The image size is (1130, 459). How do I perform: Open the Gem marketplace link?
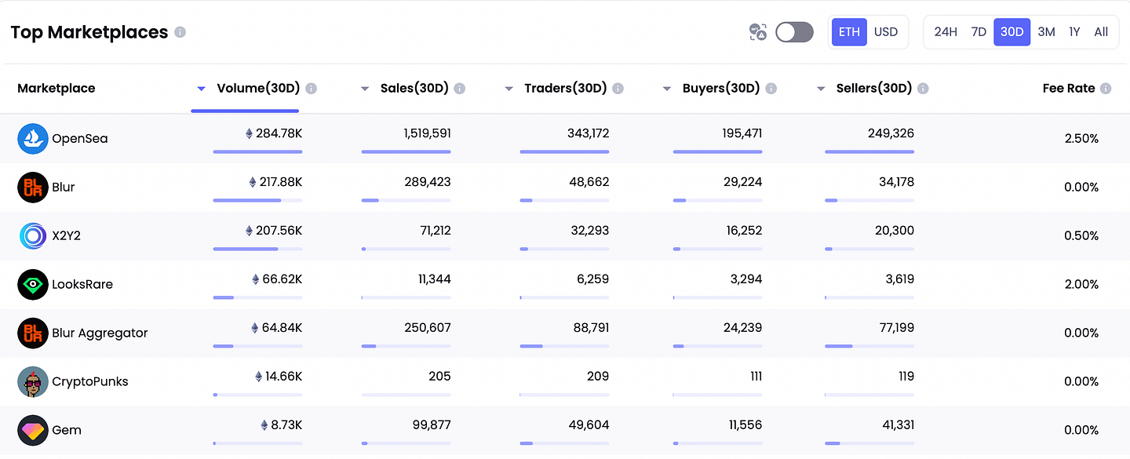67,431
